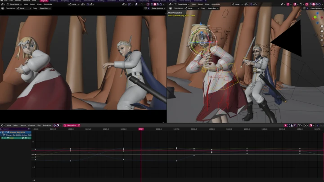
Task: Open Select menu in left viewport header
Action: [x=33, y=4]
